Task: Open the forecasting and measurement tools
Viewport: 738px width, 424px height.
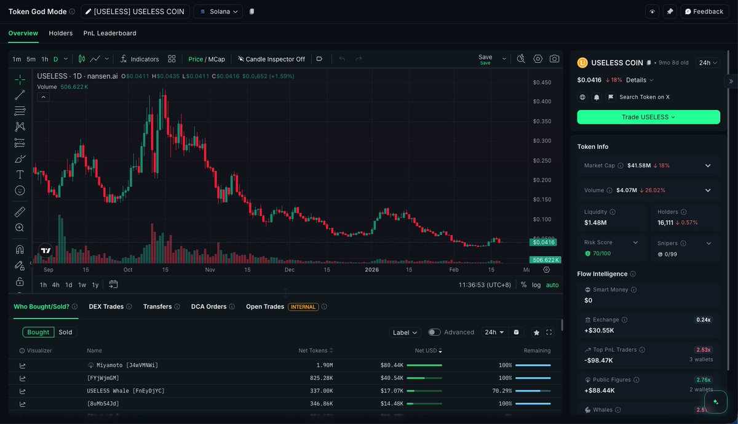Action: click(20, 143)
